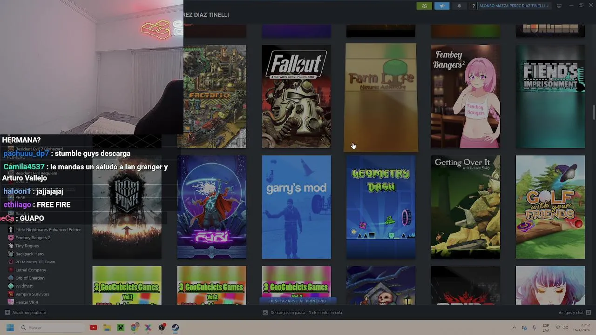Click the downloads icon in status bar
The width and height of the screenshot is (596, 335).
pos(265,313)
